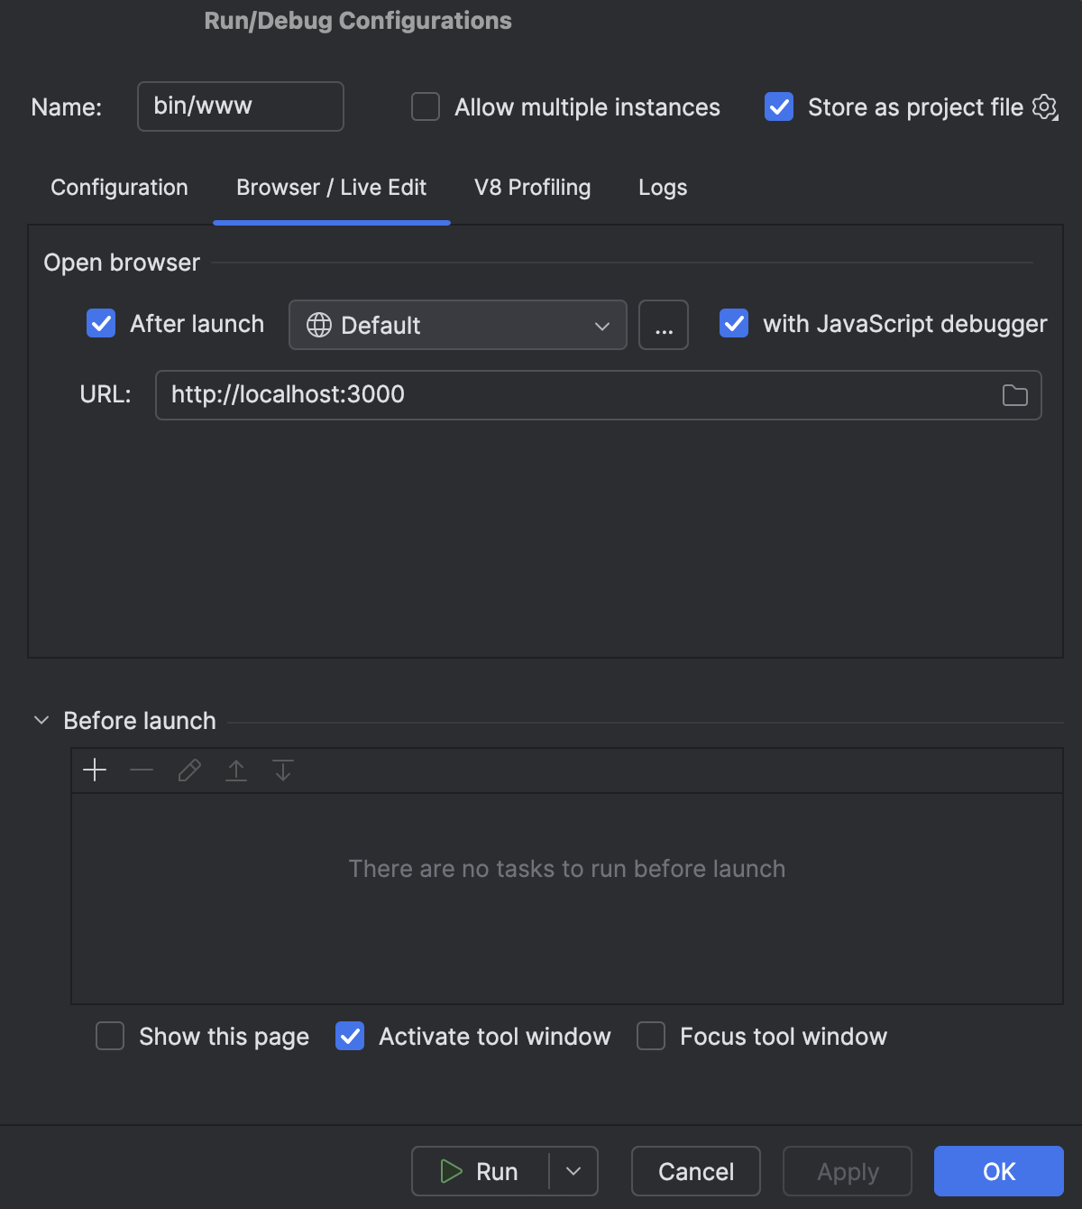1082x1209 pixels.
Task: Browse for a URL with the folder icon
Action: point(1013,395)
